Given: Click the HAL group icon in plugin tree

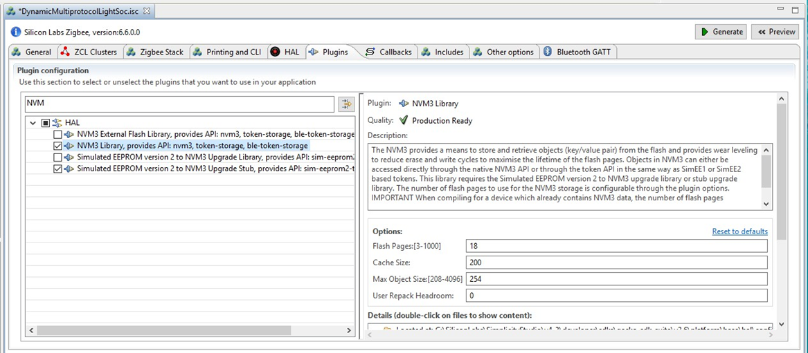Looking at the screenshot, I should tap(57, 122).
